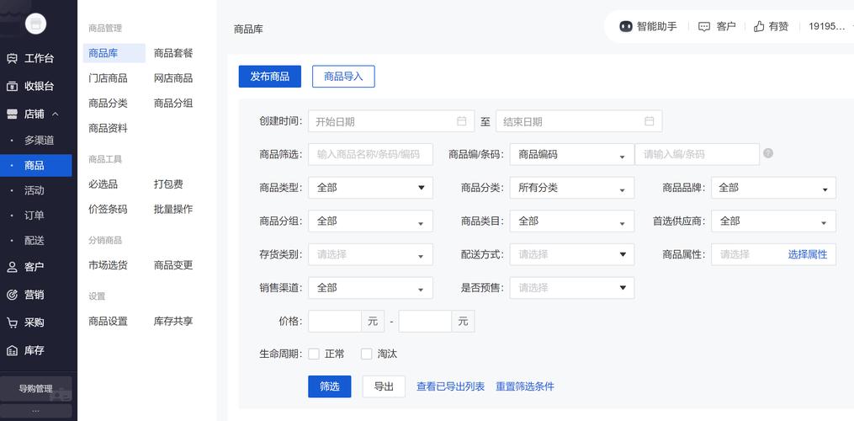Open 收银台 cashier icon in sidebar
The height and width of the screenshot is (421, 854).
point(12,86)
